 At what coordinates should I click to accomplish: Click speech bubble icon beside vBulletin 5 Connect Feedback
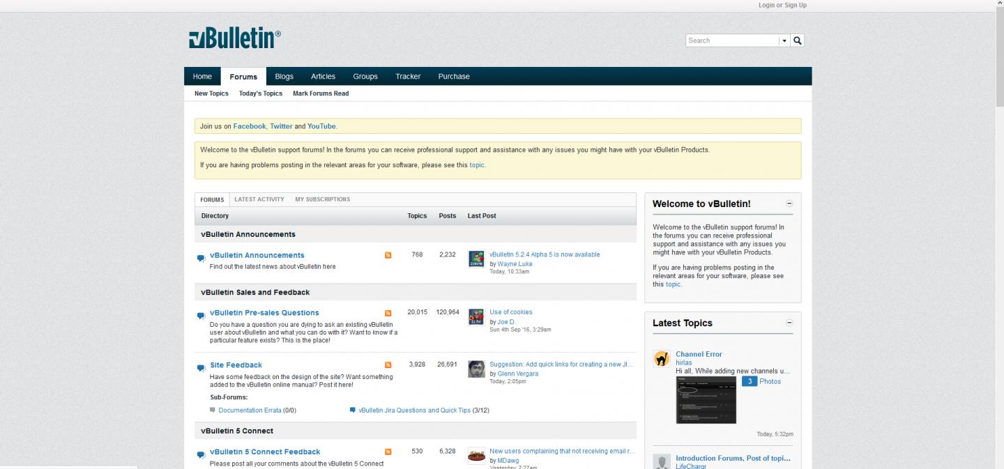(x=201, y=454)
